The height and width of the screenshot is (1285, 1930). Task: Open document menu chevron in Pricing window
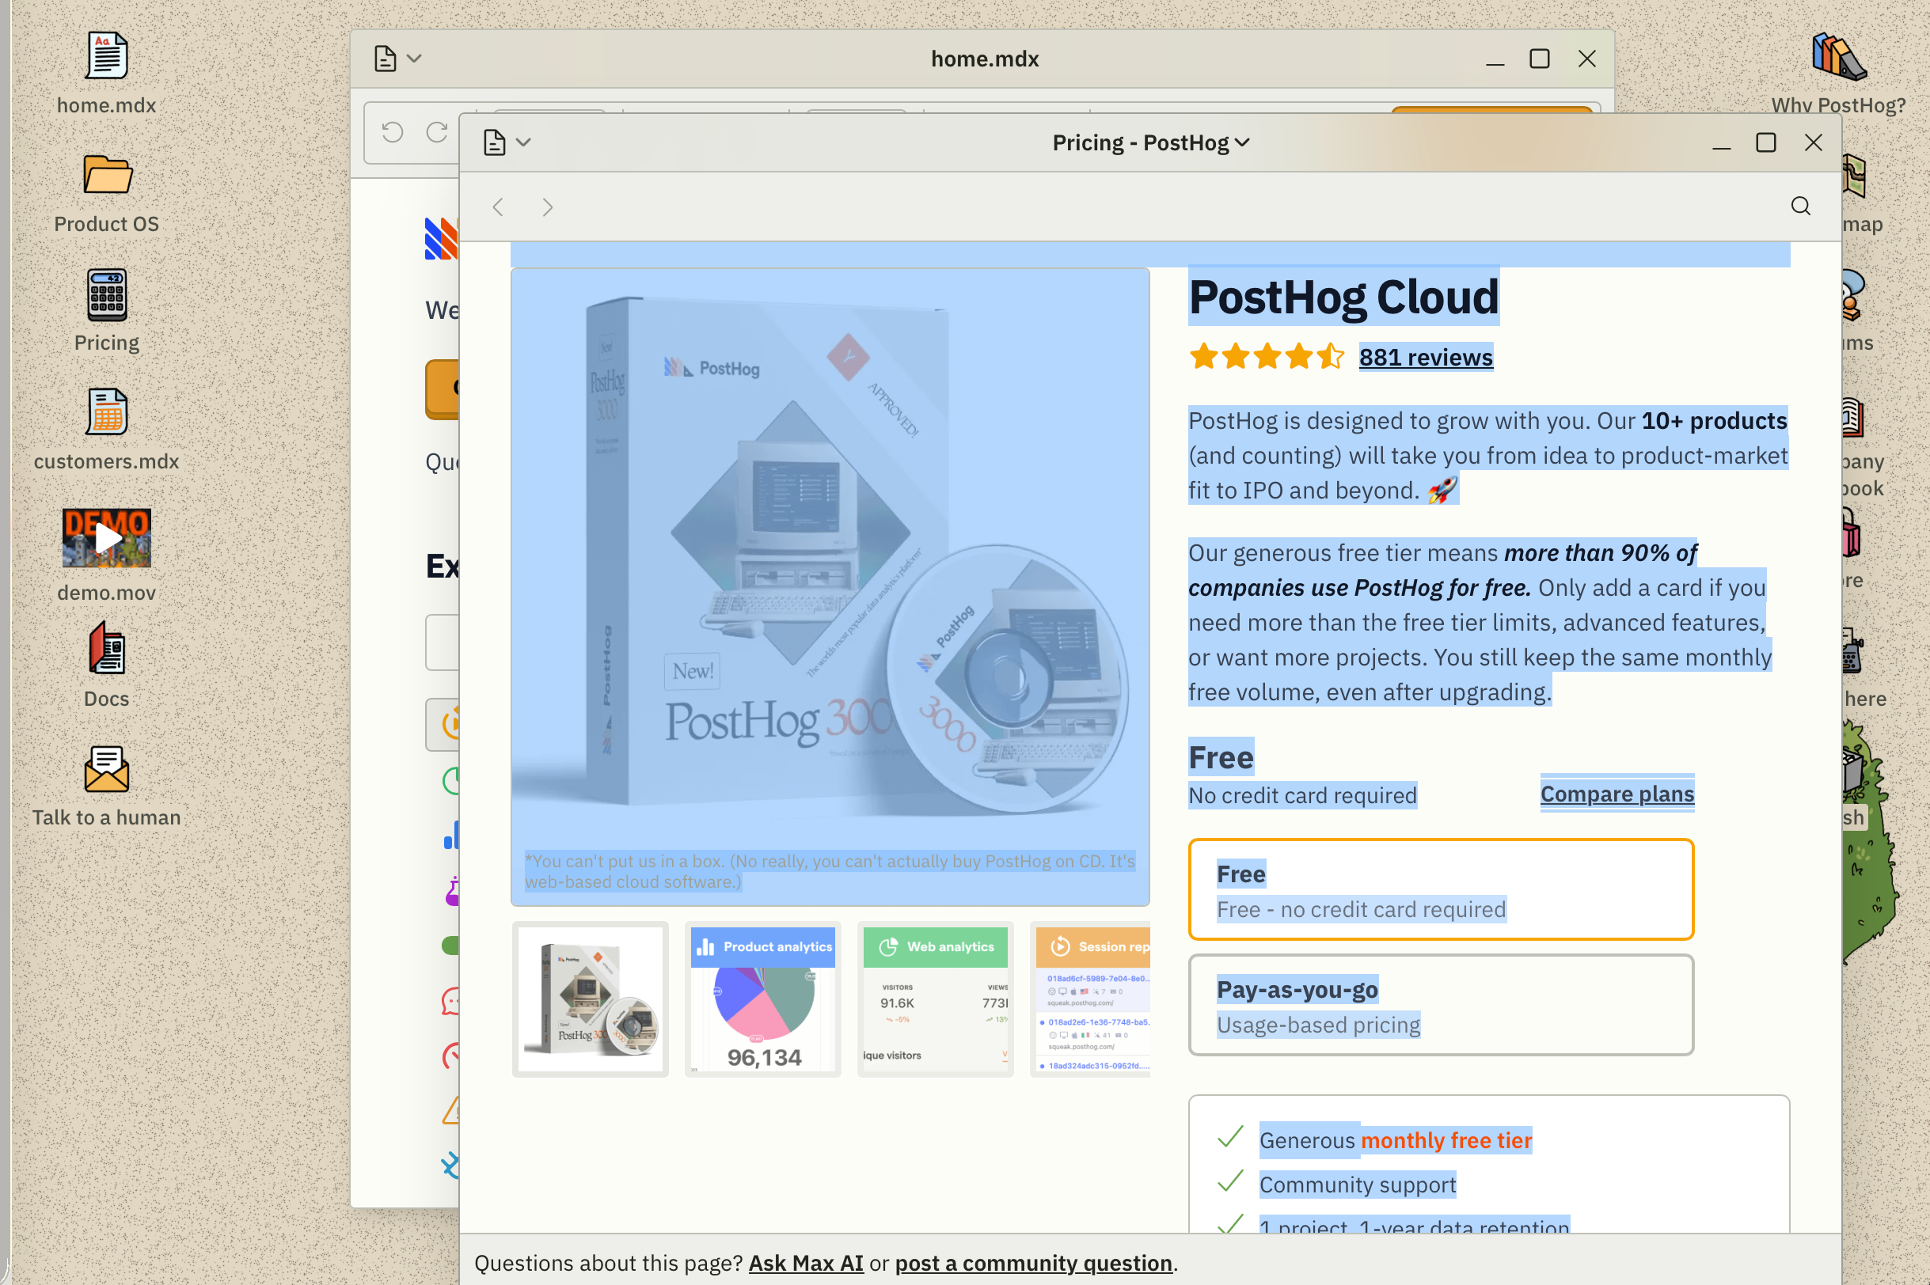[x=523, y=142]
